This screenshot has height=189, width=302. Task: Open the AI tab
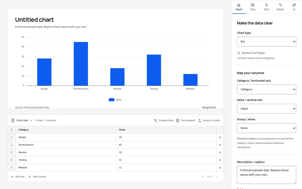click(294, 7)
